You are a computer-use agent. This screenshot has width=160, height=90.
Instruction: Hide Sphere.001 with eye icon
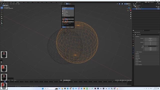157,9
